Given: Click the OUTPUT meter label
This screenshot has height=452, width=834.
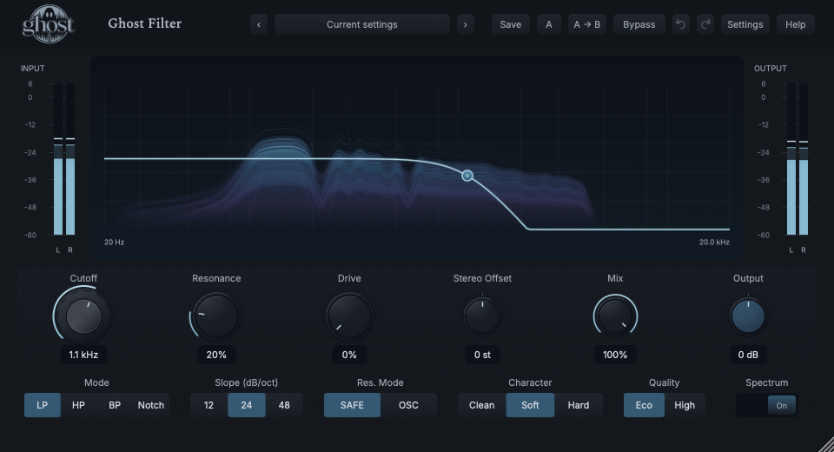Looking at the screenshot, I should tap(771, 68).
